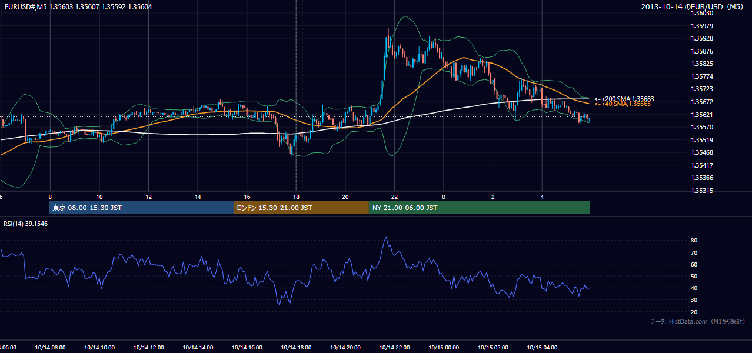Screen dimensions: 752x353
Task: Select the ロンドン 15:30-21:00 JST session bar
Action: click(301, 208)
